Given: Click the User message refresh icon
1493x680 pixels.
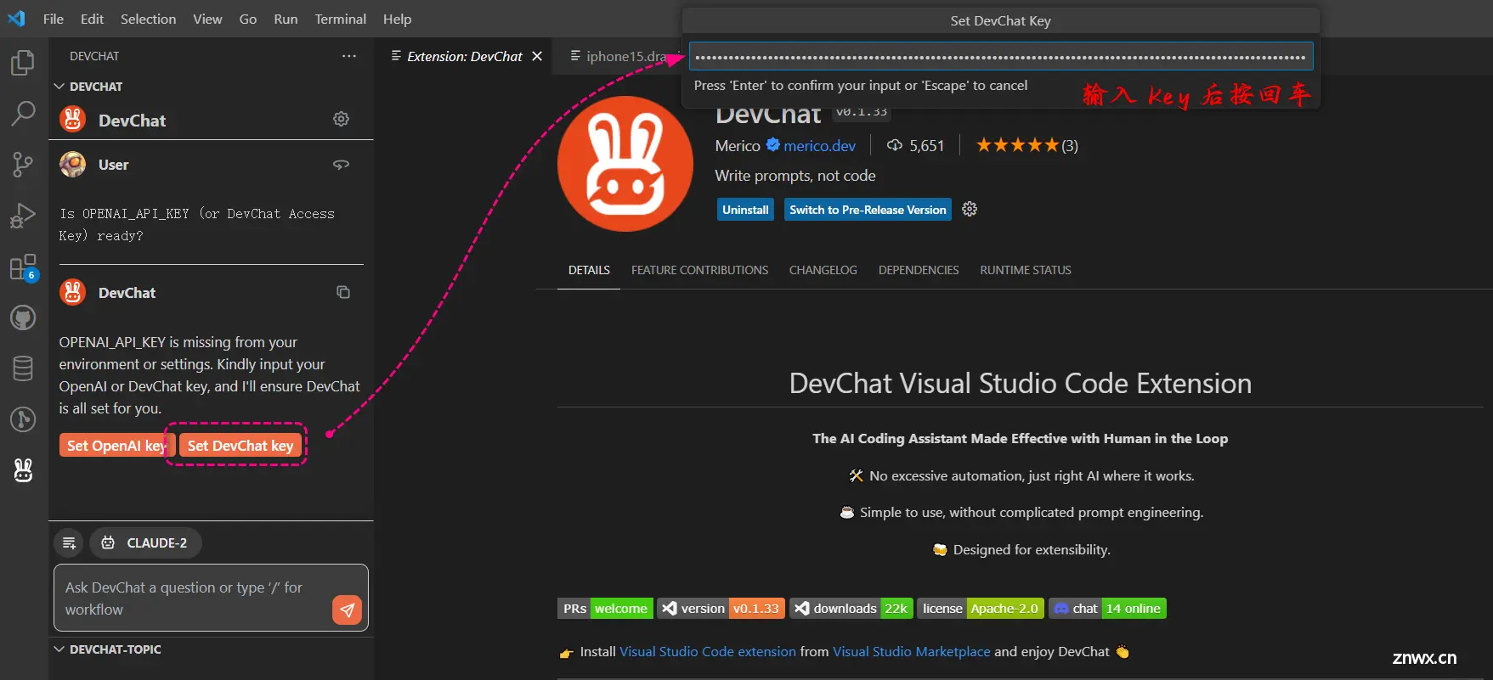Looking at the screenshot, I should coord(341,165).
